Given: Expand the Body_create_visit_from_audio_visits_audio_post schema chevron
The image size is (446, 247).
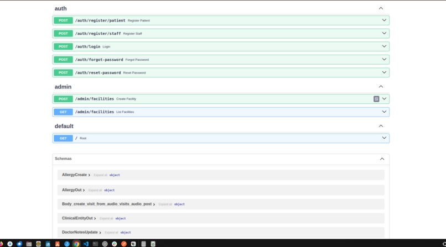Looking at the screenshot, I should (154, 204).
